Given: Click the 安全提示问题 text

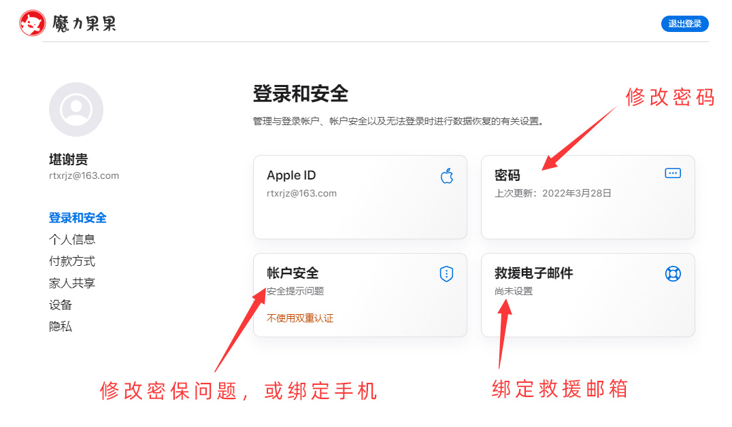Looking at the screenshot, I should (x=295, y=291).
